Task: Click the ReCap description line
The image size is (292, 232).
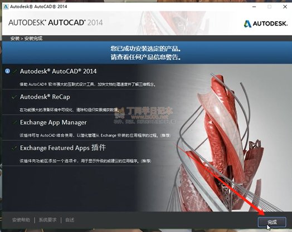Action: tap(69, 110)
